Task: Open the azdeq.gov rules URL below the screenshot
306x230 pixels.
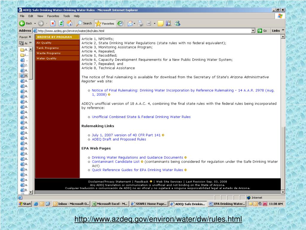Action: 158,219
